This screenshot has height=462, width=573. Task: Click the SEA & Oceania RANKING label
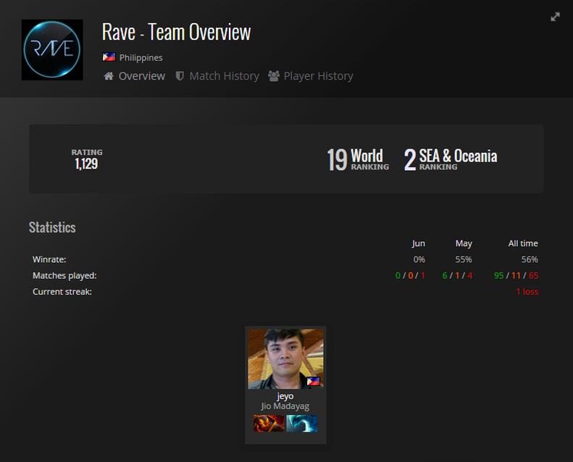[x=459, y=159]
